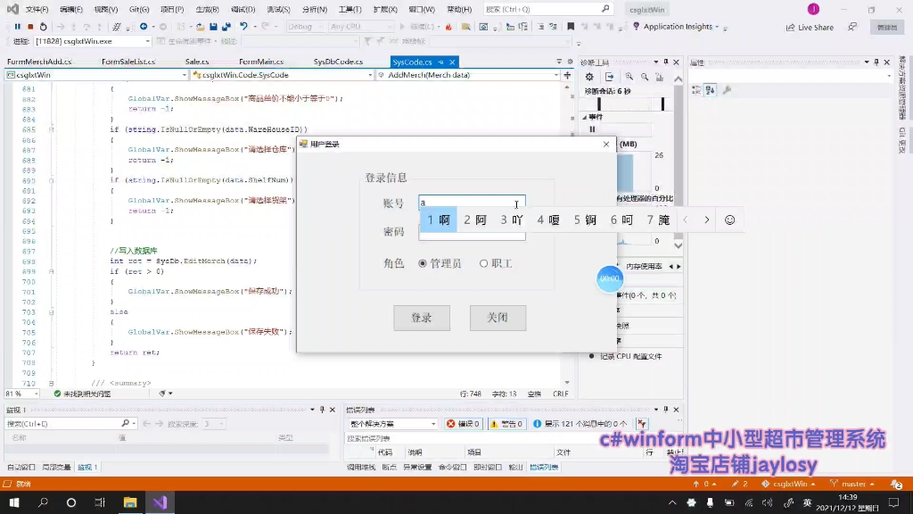Click the zoom in icon in Diagnostic Tools

click(x=629, y=77)
